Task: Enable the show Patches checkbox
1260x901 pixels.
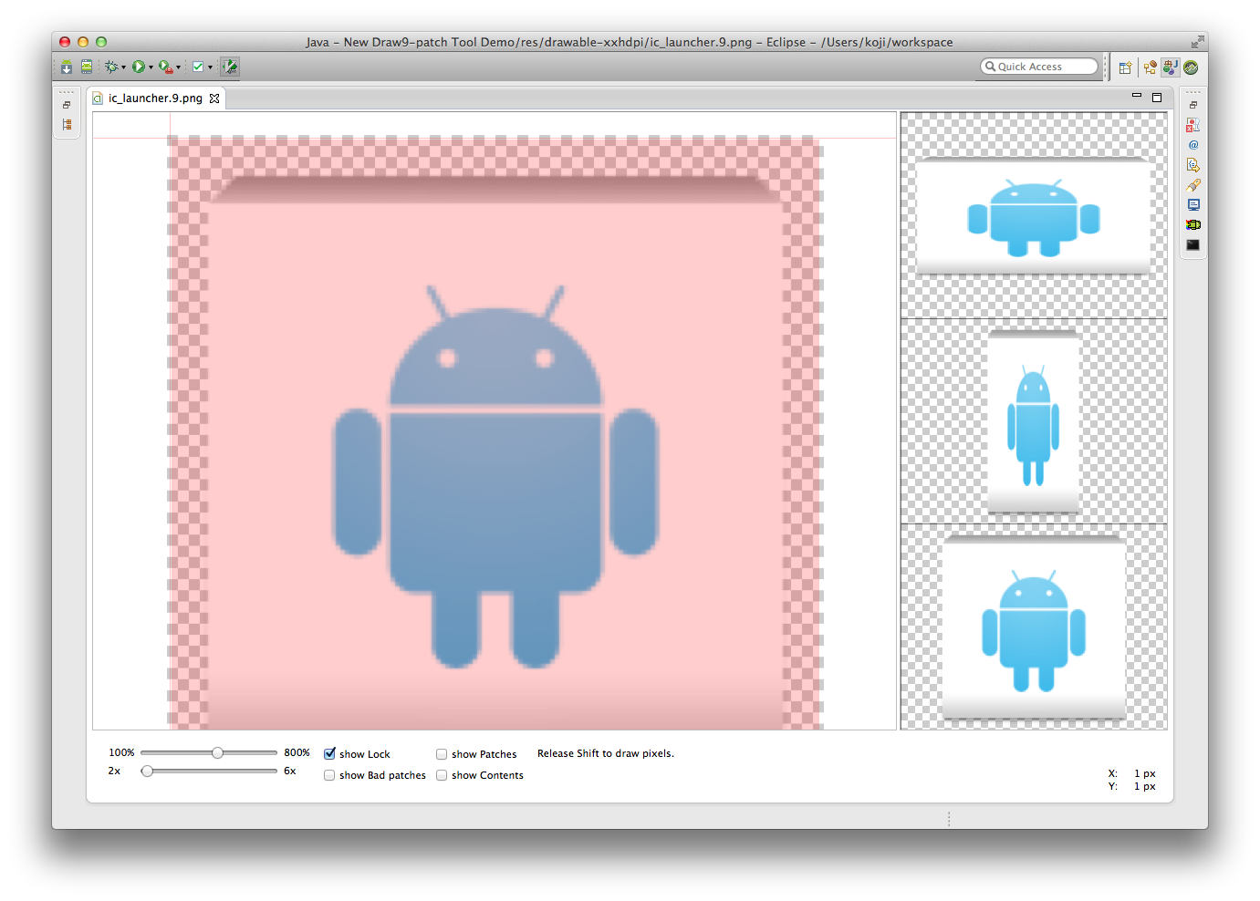Action: pyautogui.click(x=442, y=753)
